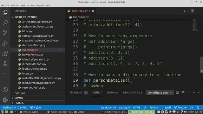Switch to the DEBUG CONSOLE tab
Image resolution: width=203 pixels, height=114 pixels.
(133, 92)
